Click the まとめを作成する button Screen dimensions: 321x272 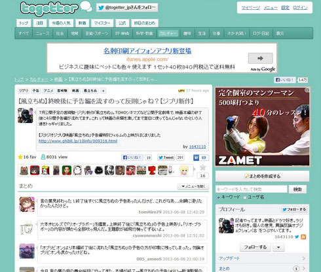(x=262, y=176)
